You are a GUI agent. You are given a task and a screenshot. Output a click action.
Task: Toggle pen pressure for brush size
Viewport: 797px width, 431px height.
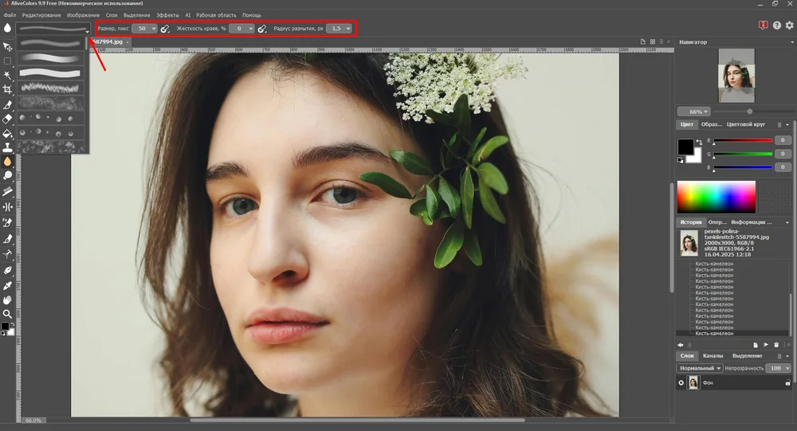pos(165,29)
